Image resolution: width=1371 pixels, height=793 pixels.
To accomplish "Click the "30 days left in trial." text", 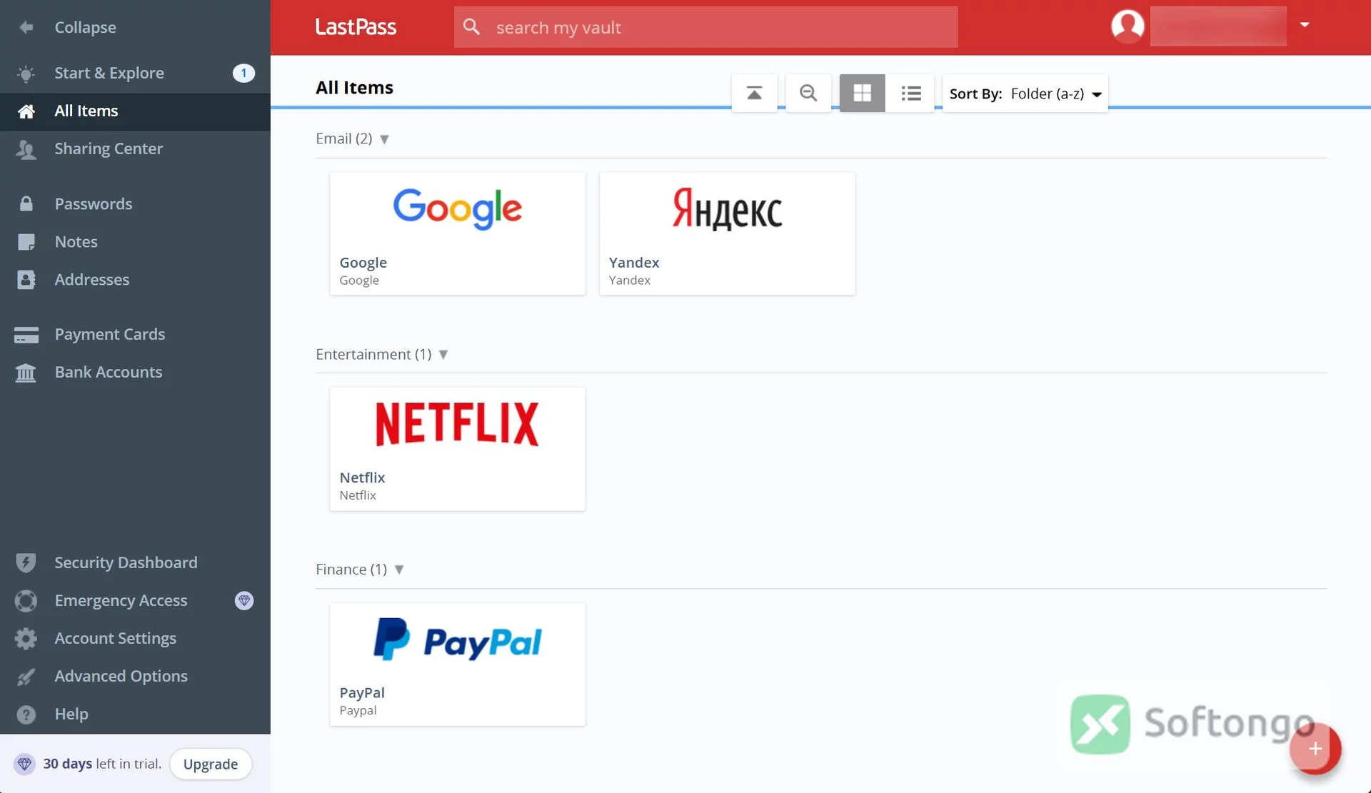I will pos(102,764).
